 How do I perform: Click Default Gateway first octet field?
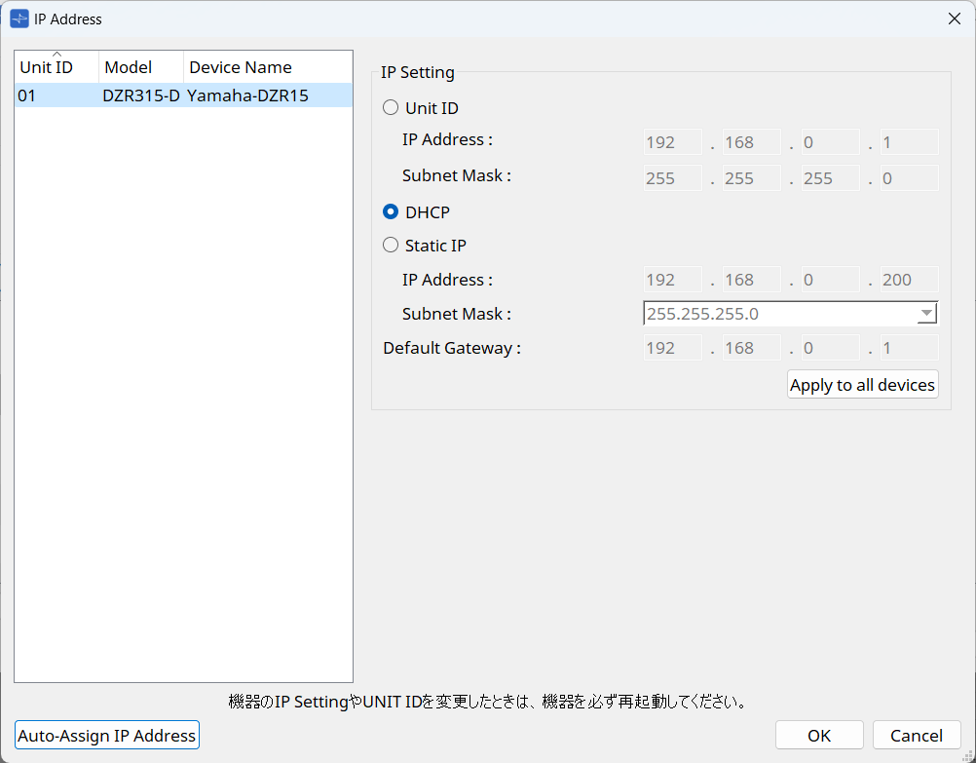(672, 348)
